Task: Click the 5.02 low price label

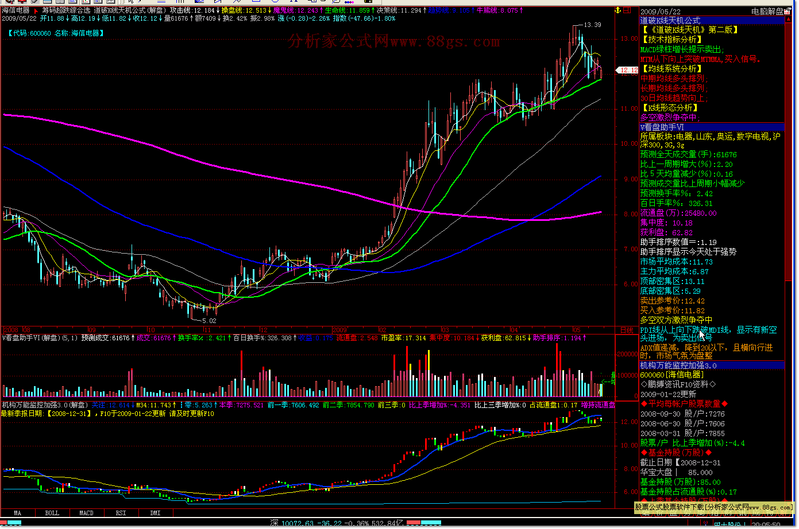Action: [x=209, y=321]
